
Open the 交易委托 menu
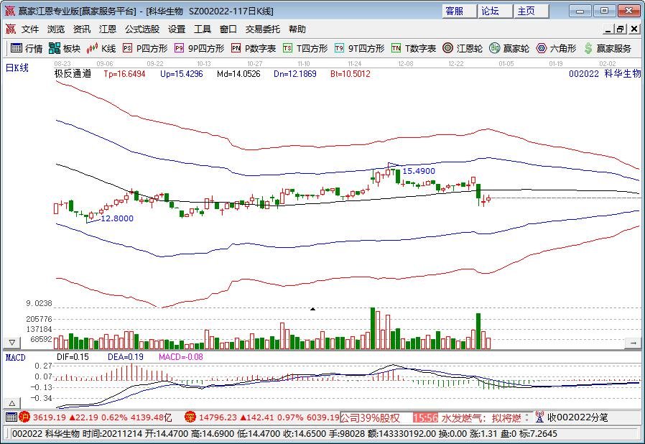(262, 29)
